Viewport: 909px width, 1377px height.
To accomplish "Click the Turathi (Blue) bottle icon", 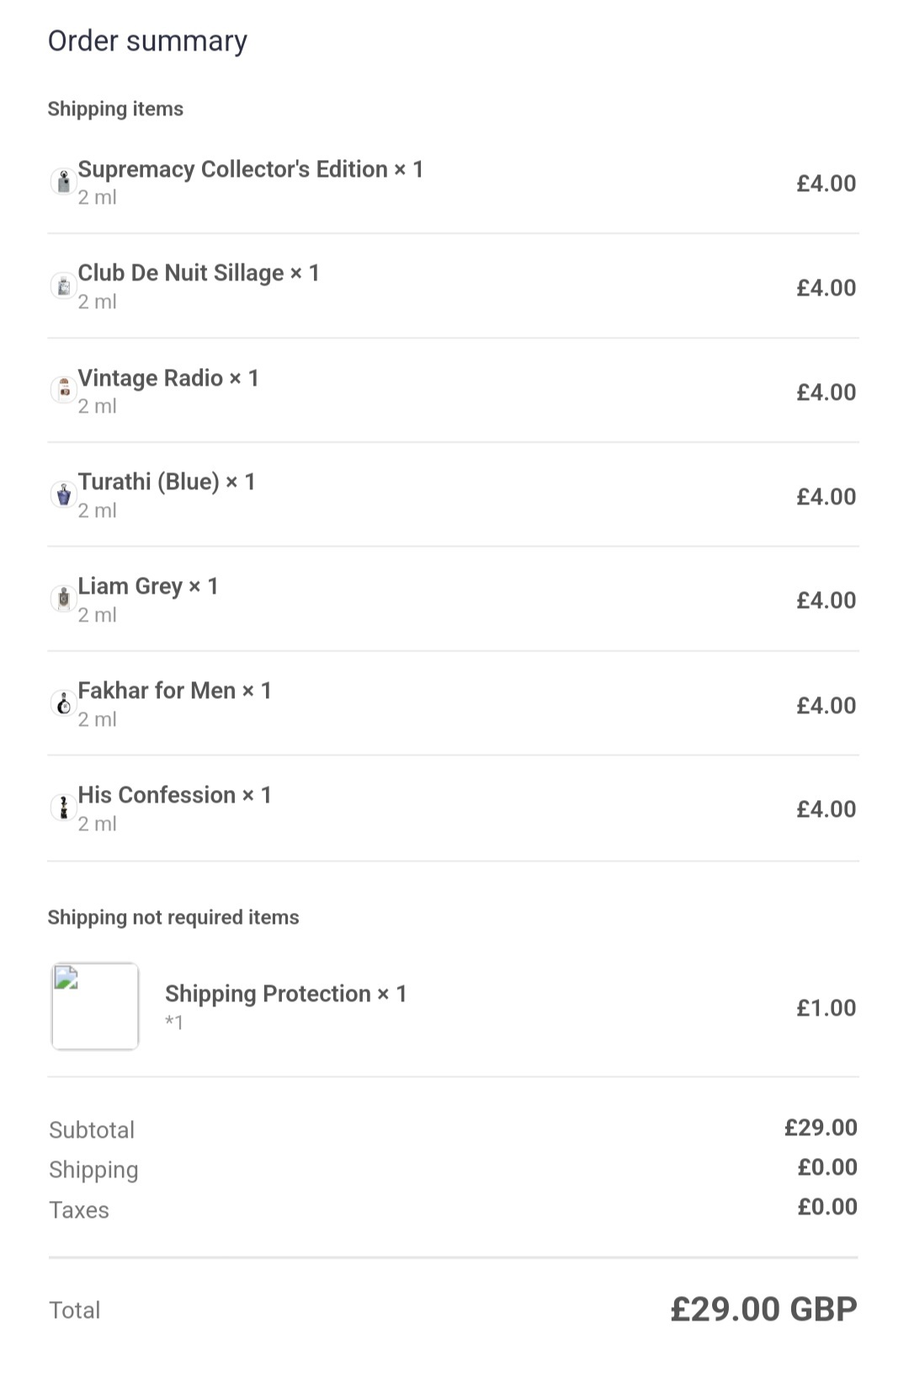I will (x=63, y=494).
